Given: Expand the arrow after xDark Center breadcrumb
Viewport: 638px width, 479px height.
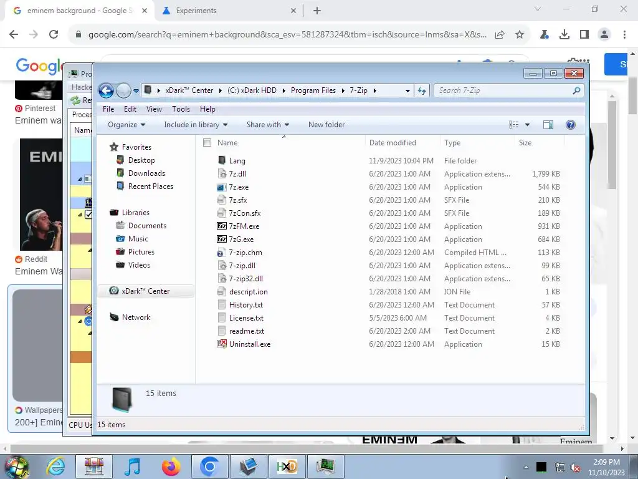Looking at the screenshot, I should (220, 91).
